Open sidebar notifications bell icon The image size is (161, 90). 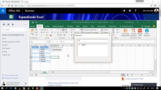(13, 24)
